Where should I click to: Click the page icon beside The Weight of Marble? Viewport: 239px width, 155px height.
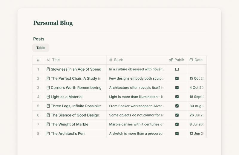[x=48, y=124]
